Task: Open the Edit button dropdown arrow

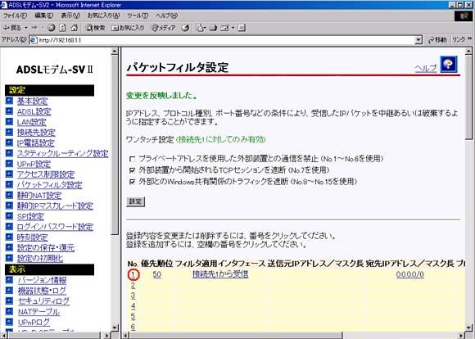Action: click(x=233, y=28)
